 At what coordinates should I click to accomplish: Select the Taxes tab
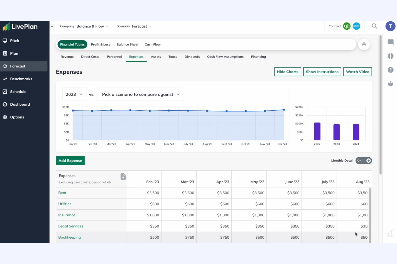[x=172, y=57]
